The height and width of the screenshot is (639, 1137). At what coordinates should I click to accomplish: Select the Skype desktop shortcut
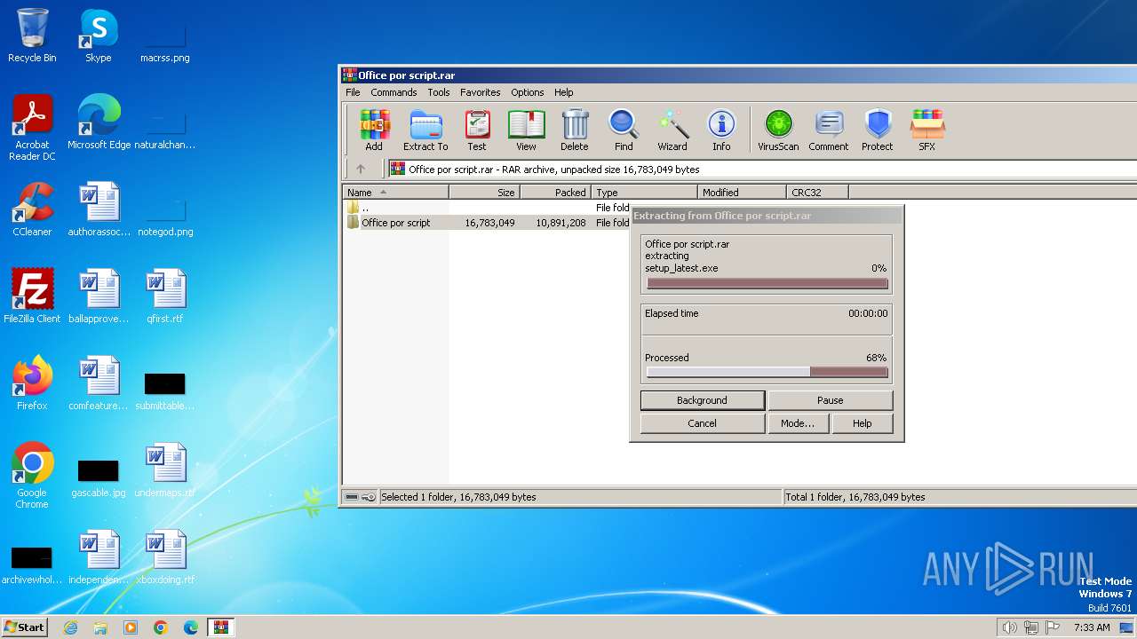(98, 35)
